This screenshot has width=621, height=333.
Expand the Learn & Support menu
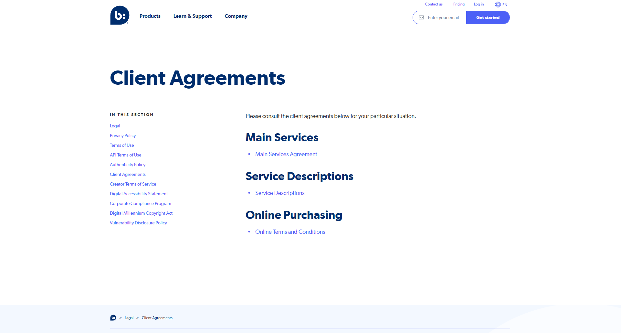pyautogui.click(x=192, y=16)
